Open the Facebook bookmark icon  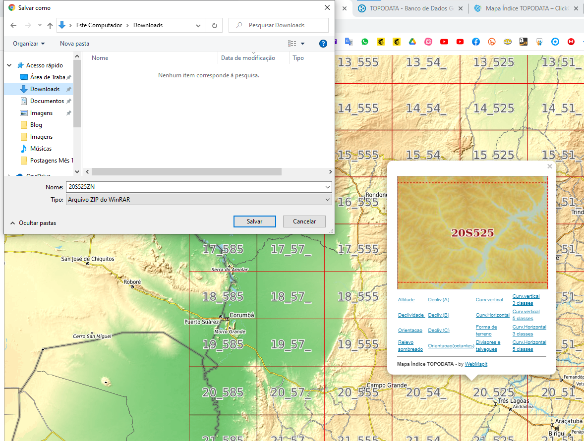[x=475, y=42]
